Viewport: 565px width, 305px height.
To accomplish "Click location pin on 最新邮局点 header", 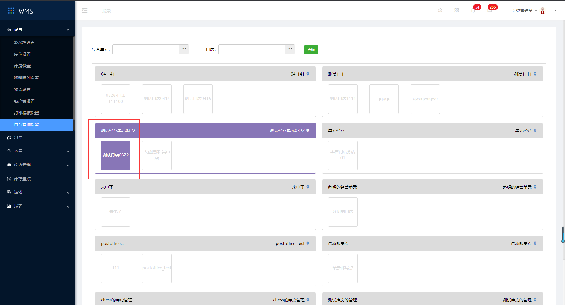I will [x=535, y=244].
